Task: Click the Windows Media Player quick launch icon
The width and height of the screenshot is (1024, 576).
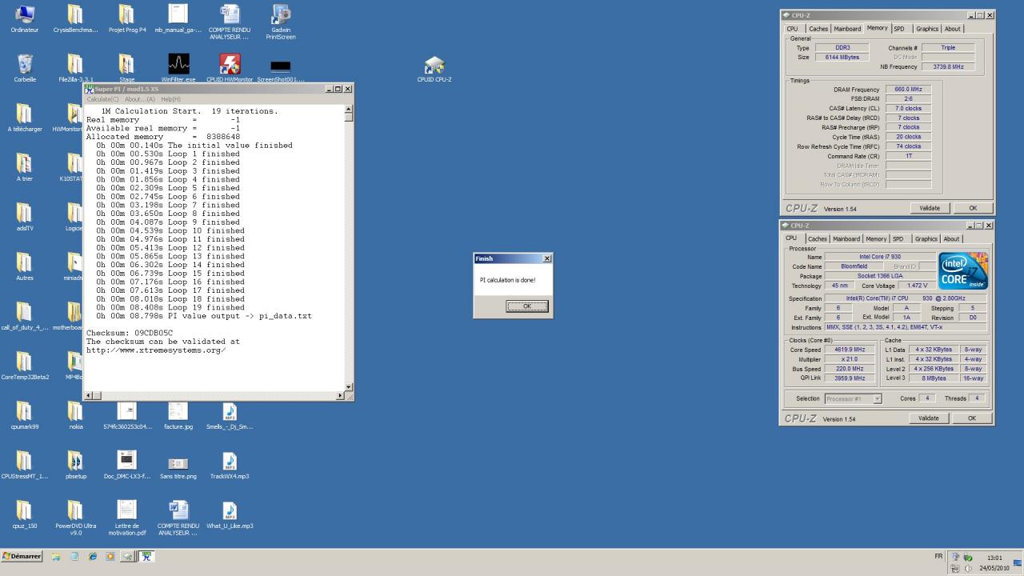Action: (x=110, y=557)
